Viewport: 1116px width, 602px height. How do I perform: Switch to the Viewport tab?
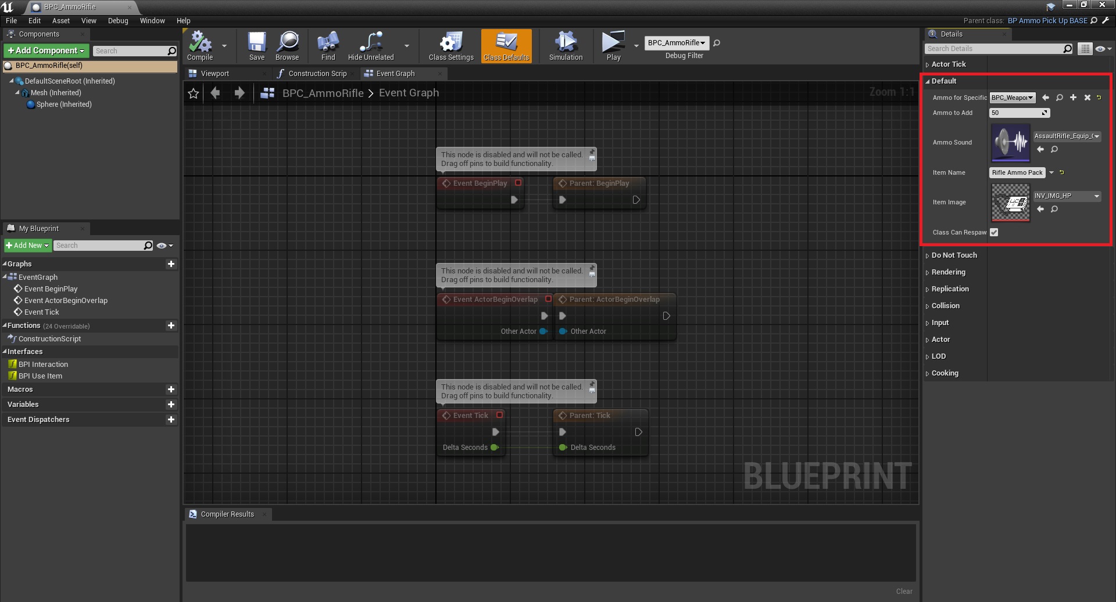click(214, 74)
